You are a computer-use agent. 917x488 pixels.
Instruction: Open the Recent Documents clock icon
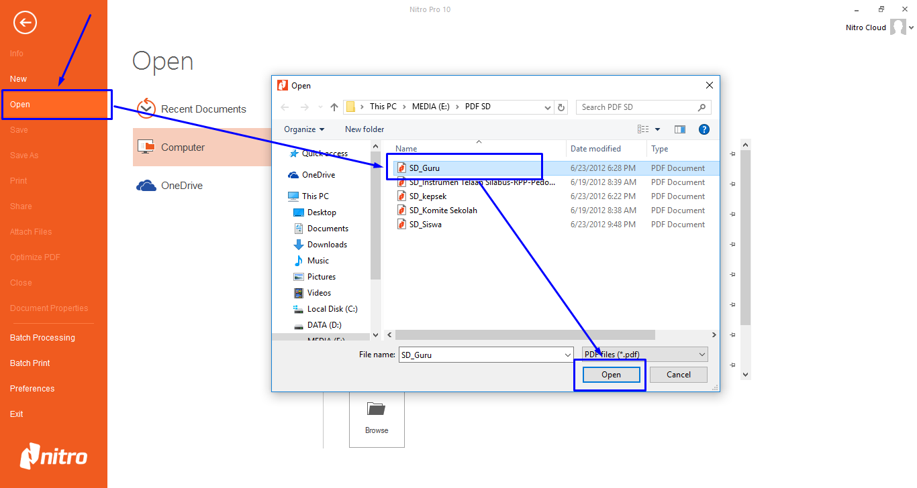[x=146, y=109]
